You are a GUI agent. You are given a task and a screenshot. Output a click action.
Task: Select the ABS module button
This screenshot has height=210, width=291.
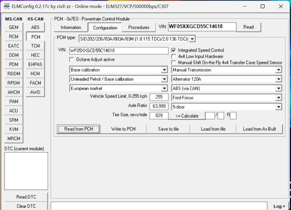pos(35,27)
